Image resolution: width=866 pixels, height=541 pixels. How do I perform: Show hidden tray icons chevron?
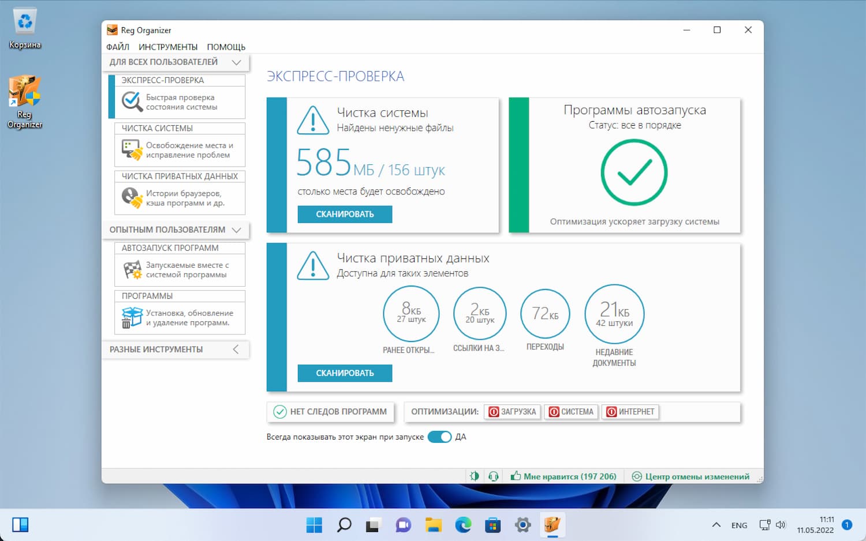pyautogui.click(x=716, y=525)
